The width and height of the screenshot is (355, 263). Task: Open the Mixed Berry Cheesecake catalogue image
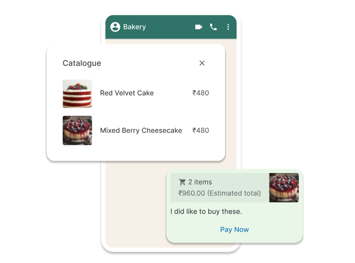click(77, 130)
